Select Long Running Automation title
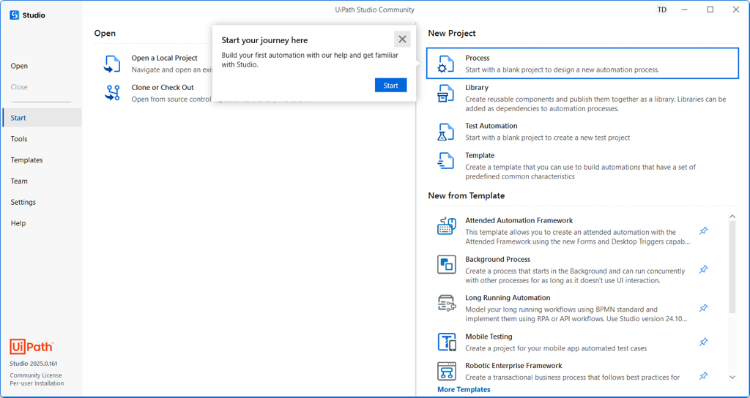The width and height of the screenshot is (750, 398). (508, 297)
